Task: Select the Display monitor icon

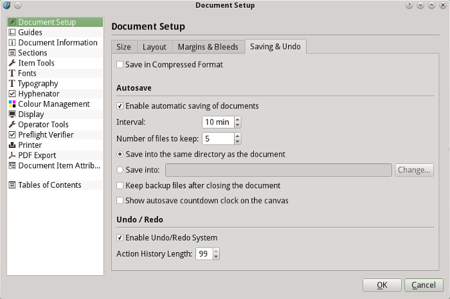Action: pos(12,114)
